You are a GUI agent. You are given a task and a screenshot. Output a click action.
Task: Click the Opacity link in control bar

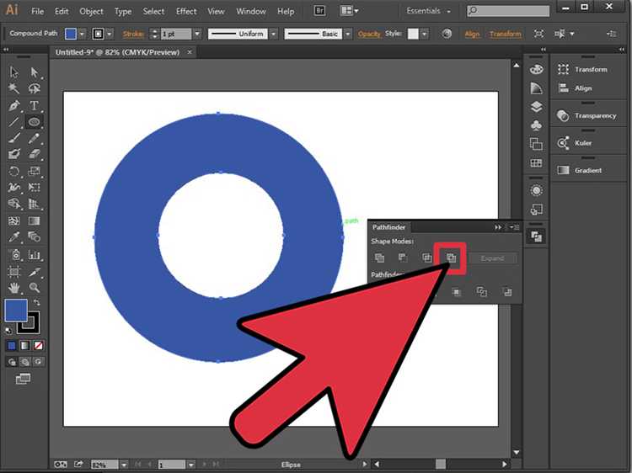369,34
